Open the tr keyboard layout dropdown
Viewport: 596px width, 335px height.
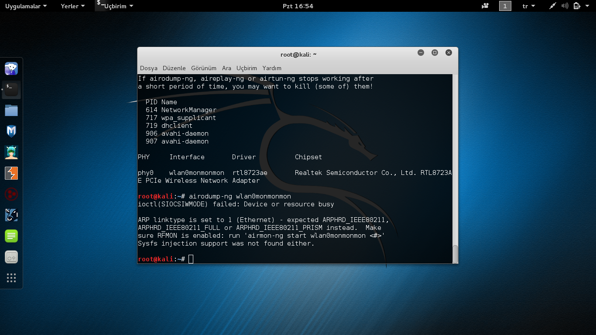point(528,6)
